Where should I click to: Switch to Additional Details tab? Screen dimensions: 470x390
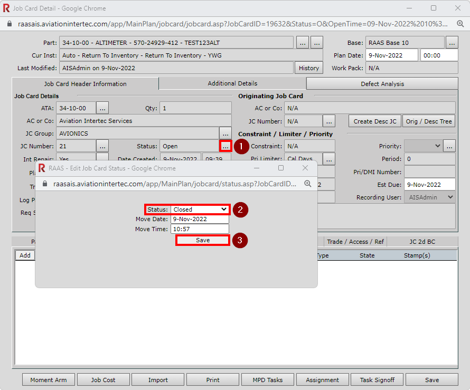pyautogui.click(x=232, y=83)
